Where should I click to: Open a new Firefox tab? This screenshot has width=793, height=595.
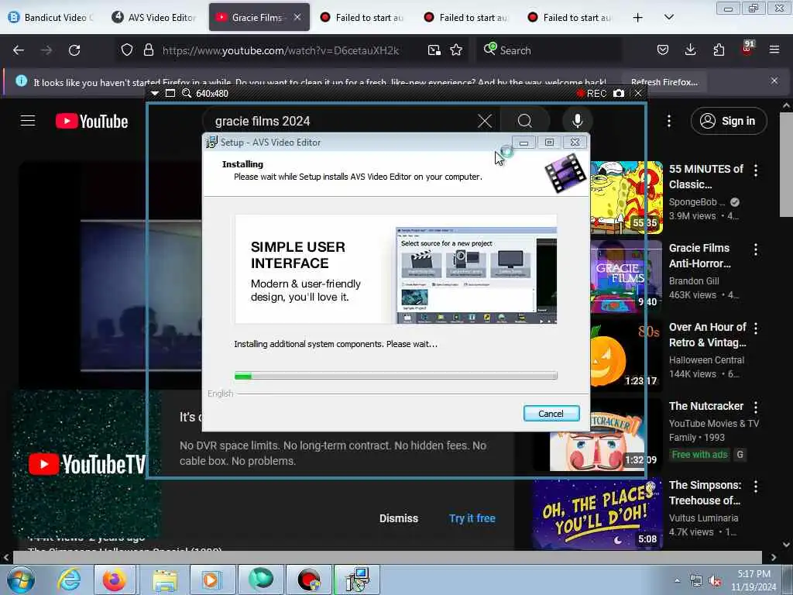coord(638,17)
